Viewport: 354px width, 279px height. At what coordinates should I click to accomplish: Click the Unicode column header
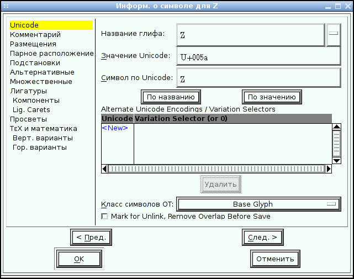click(x=117, y=119)
